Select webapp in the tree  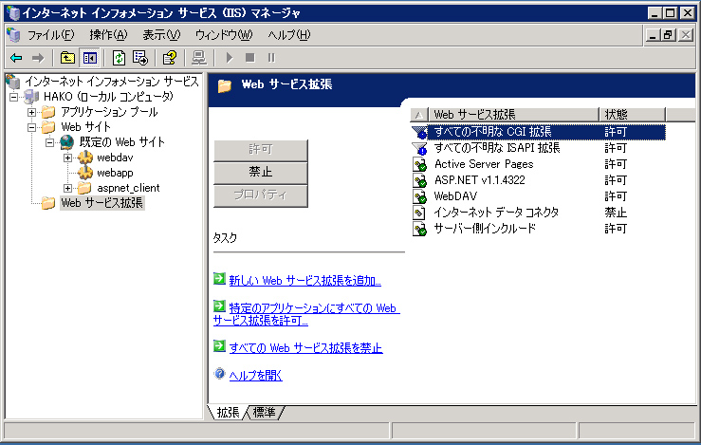pos(115,173)
